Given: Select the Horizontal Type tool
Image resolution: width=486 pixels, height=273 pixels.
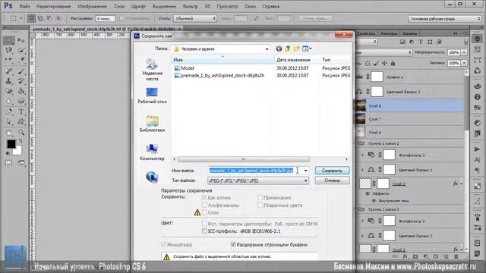Looking at the screenshot, I should point(21,112).
